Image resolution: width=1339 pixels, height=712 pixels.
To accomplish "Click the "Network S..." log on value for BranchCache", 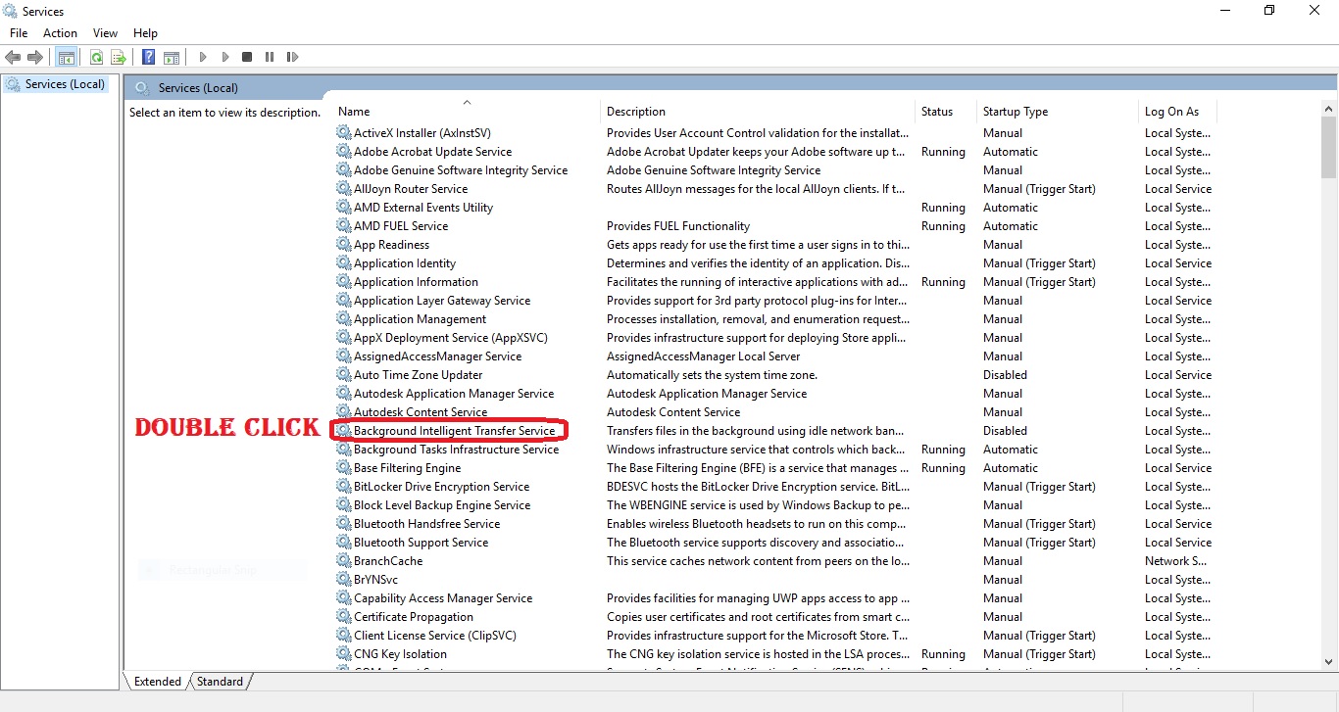I will click(x=1175, y=560).
